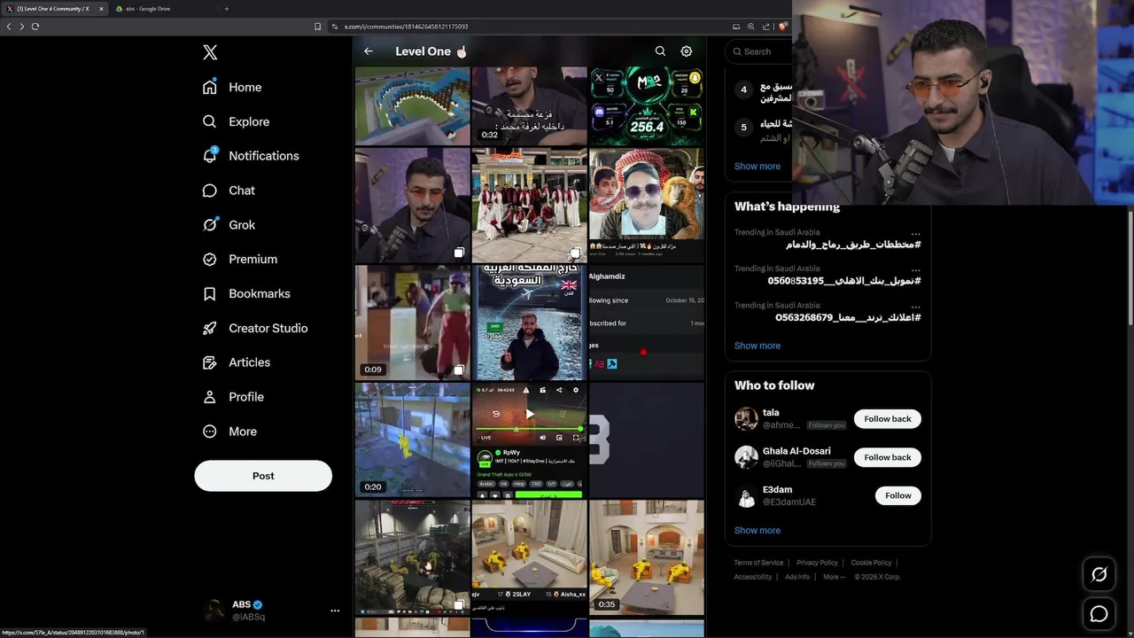1134x638 pixels.
Task: Click the page vertical scrollbar
Action: coord(1130,267)
